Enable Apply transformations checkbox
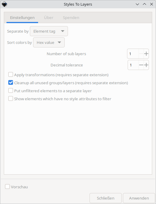Screen dimensions: 156x204 [x=11, y=75]
